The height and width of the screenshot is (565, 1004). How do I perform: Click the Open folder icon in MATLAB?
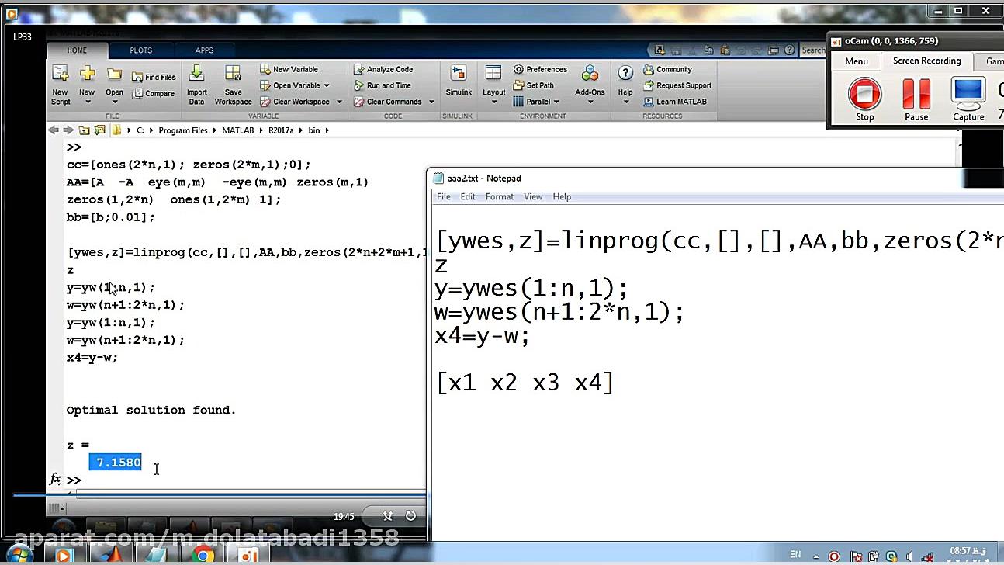(114, 74)
